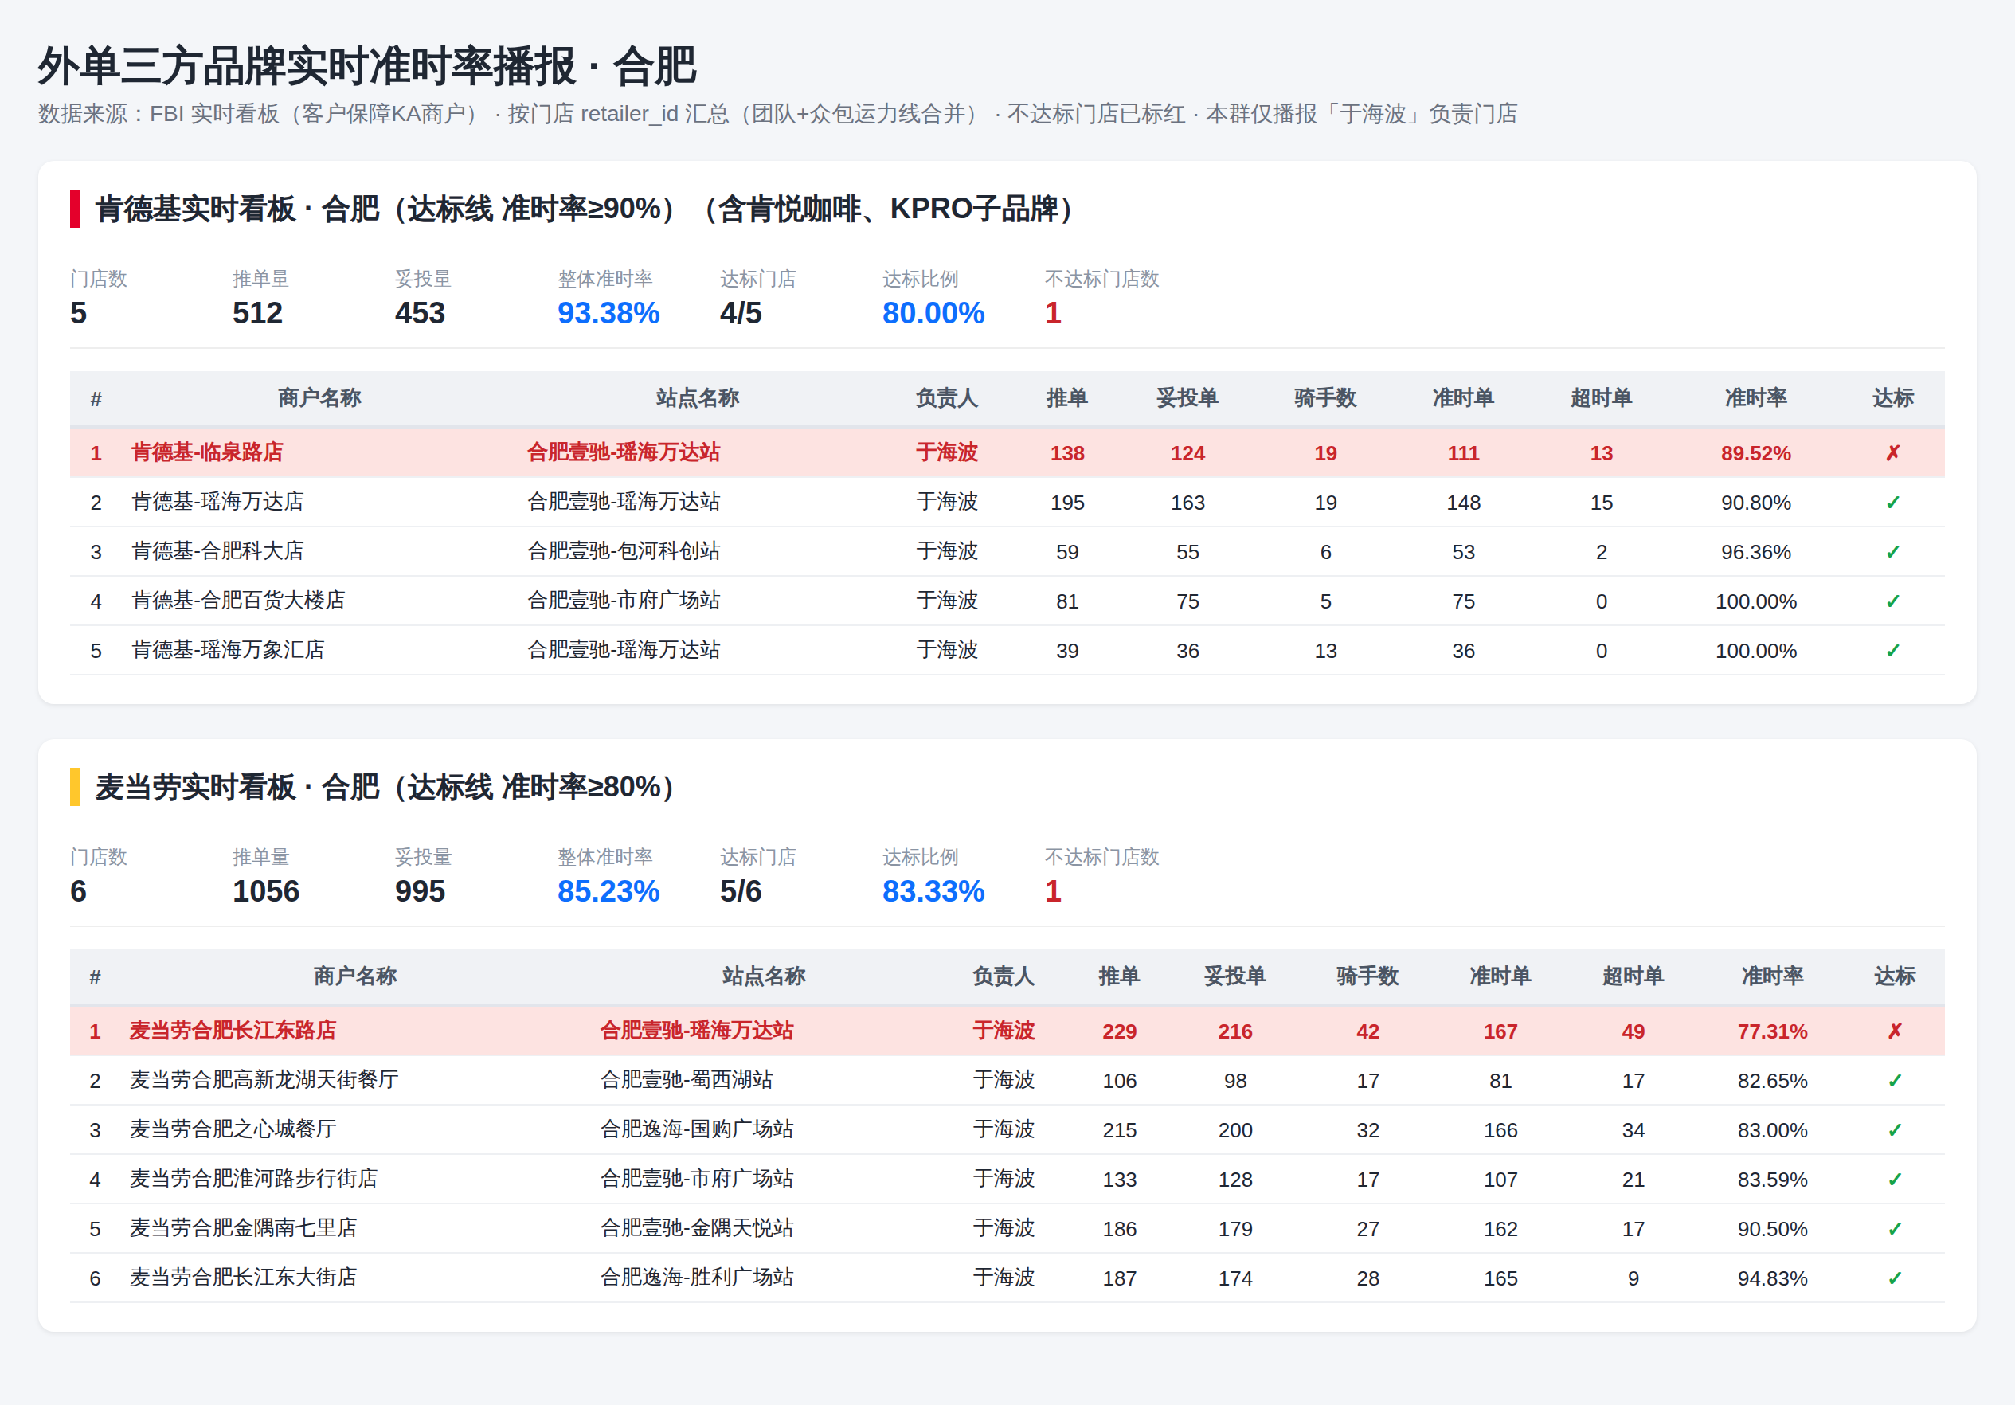Select store name 麦当劳合肥长江东大街店

point(243,1278)
